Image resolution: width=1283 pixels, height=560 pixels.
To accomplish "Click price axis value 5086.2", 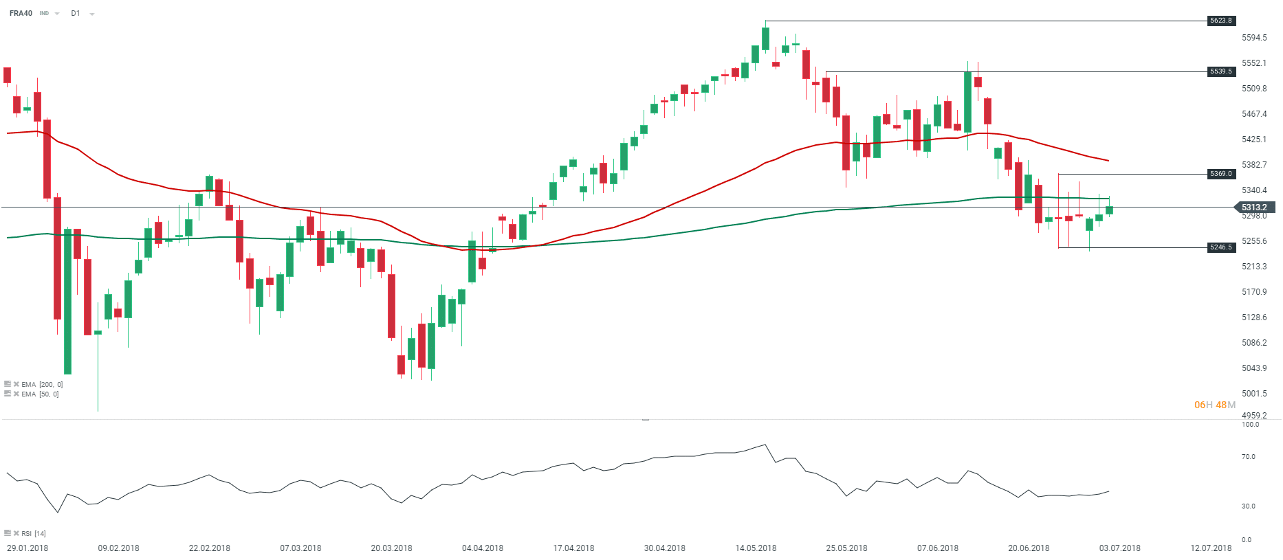I will [1254, 343].
